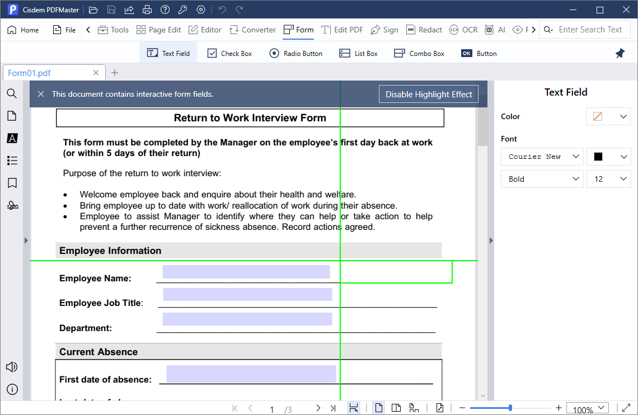Click the black font color swatch
638x415 pixels.
(x=598, y=157)
